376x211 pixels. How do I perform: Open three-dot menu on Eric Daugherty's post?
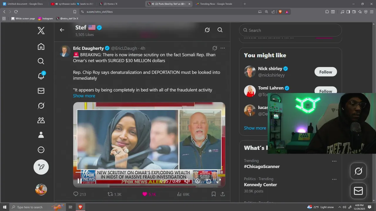(223, 48)
